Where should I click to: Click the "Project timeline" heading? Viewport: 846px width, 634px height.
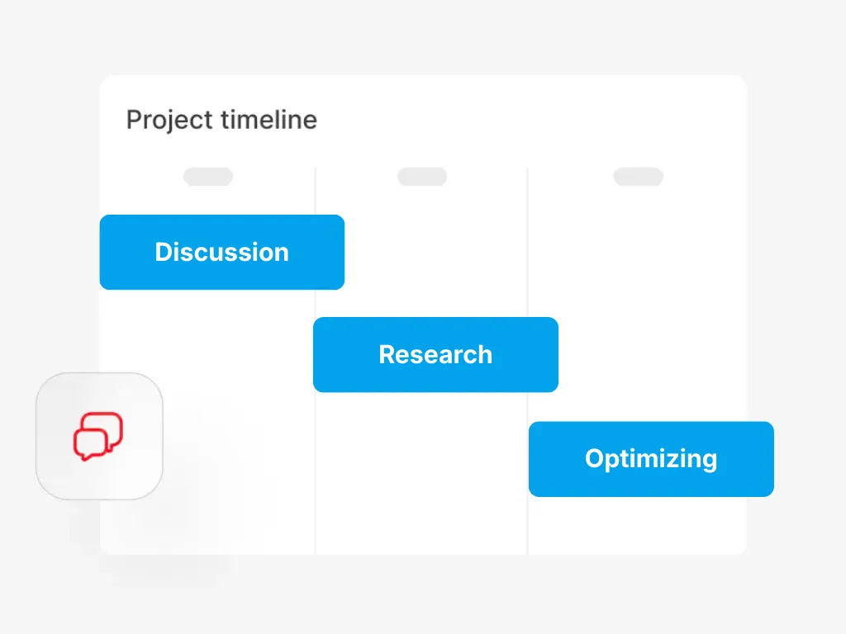[x=221, y=120]
